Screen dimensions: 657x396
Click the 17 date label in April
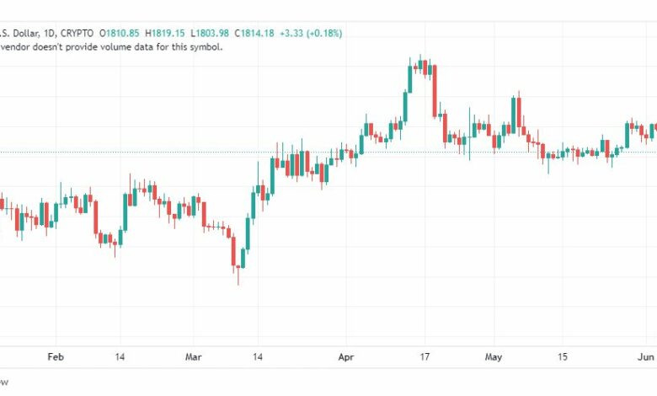(425, 357)
